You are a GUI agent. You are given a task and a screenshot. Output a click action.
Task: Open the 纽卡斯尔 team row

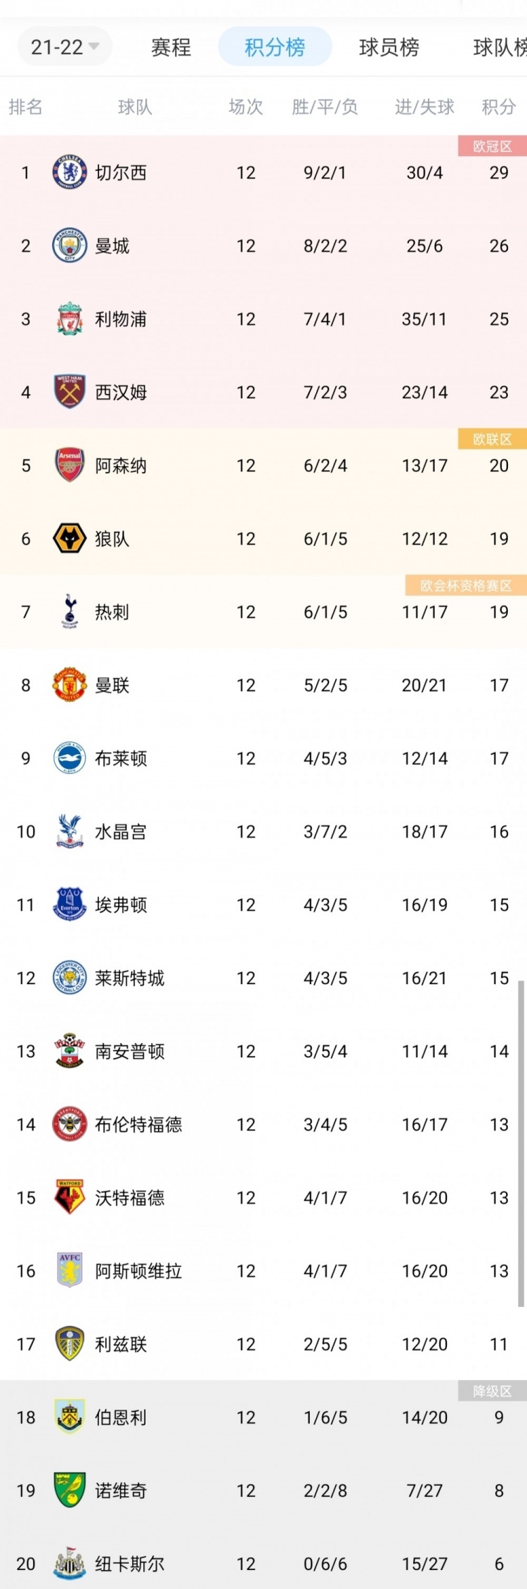[263, 1563]
